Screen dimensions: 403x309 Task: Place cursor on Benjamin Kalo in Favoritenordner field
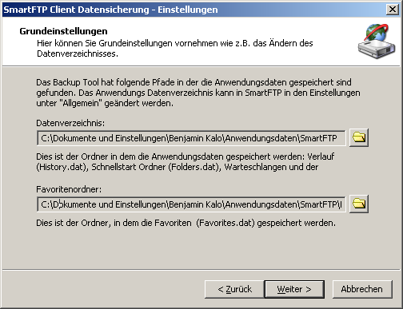click(195, 204)
